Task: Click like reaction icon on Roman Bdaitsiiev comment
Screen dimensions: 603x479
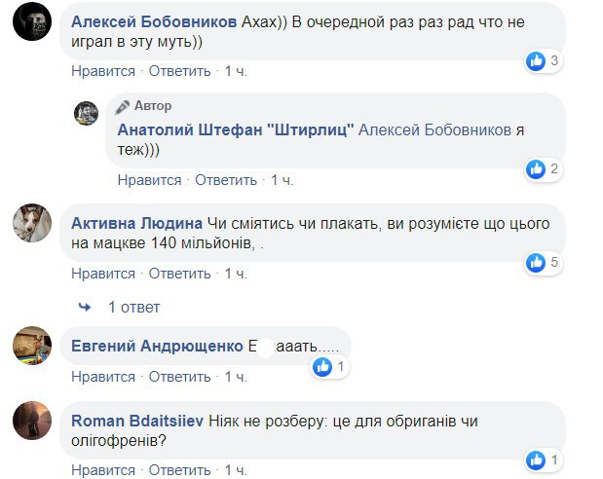Action: [536, 460]
